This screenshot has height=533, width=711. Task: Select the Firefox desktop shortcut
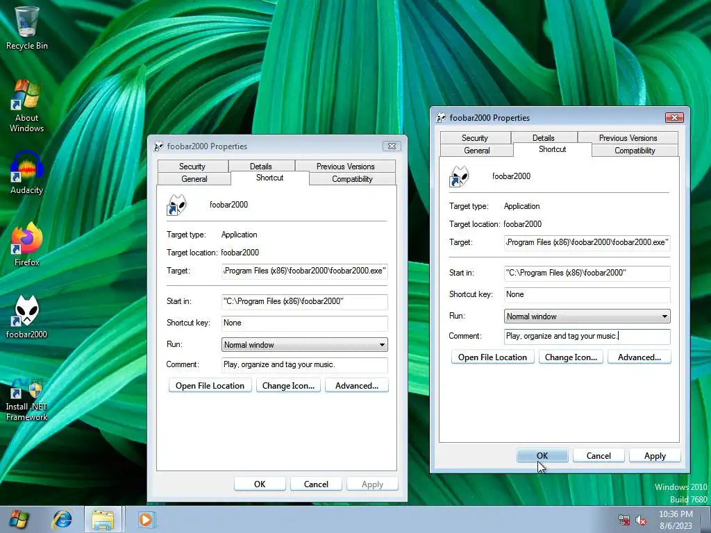tap(27, 244)
